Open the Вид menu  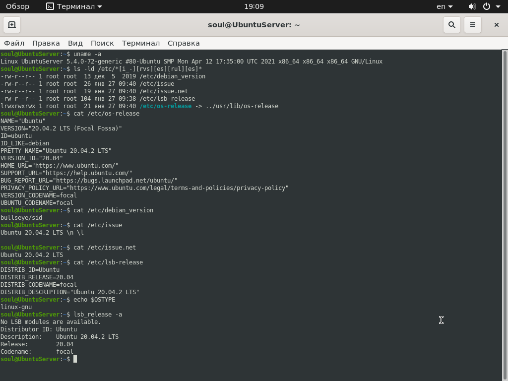(75, 43)
